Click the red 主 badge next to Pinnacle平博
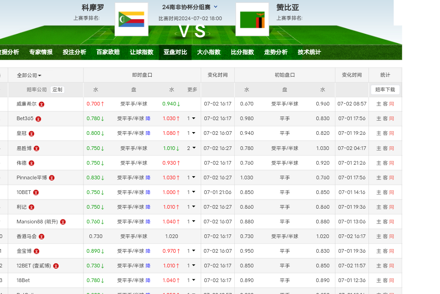The width and height of the screenshot is (440, 294). pyautogui.click(x=52, y=178)
